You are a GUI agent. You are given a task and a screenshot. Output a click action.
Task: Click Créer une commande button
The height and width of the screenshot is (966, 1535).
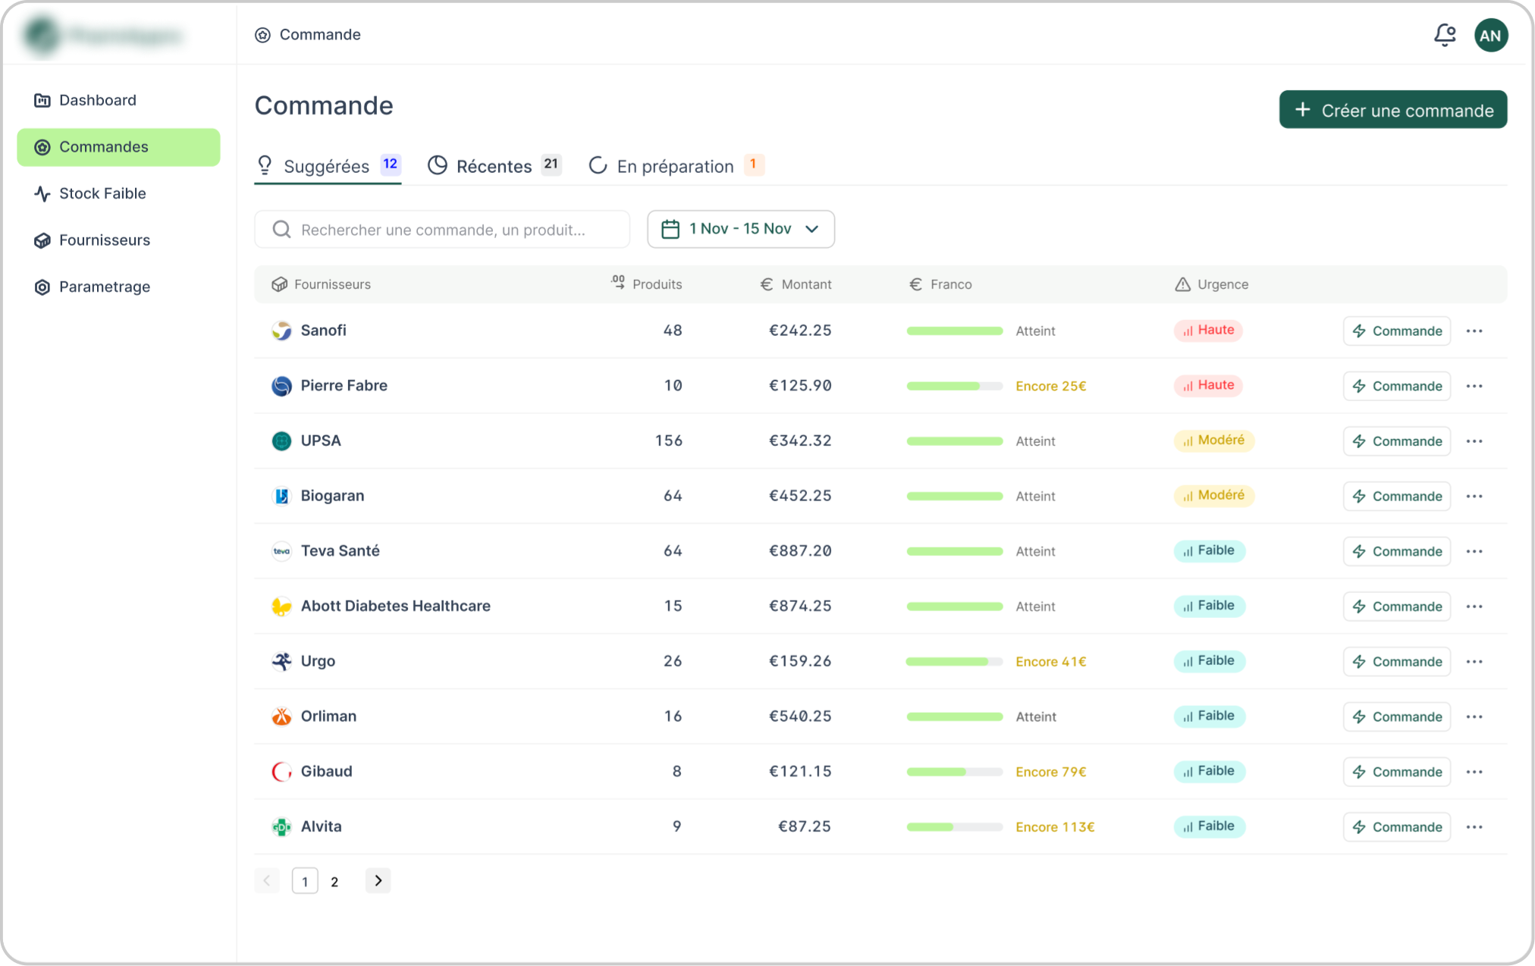point(1392,110)
